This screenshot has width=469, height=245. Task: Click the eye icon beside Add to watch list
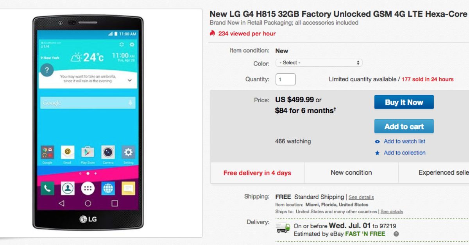click(x=377, y=142)
